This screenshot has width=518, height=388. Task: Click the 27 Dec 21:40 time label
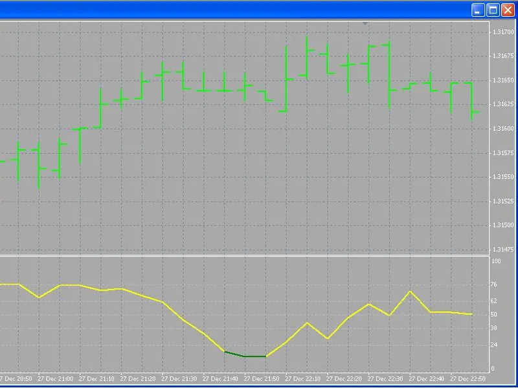click(x=220, y=379)
